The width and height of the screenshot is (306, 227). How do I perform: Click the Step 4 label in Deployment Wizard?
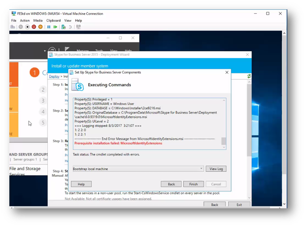(58, 171)
